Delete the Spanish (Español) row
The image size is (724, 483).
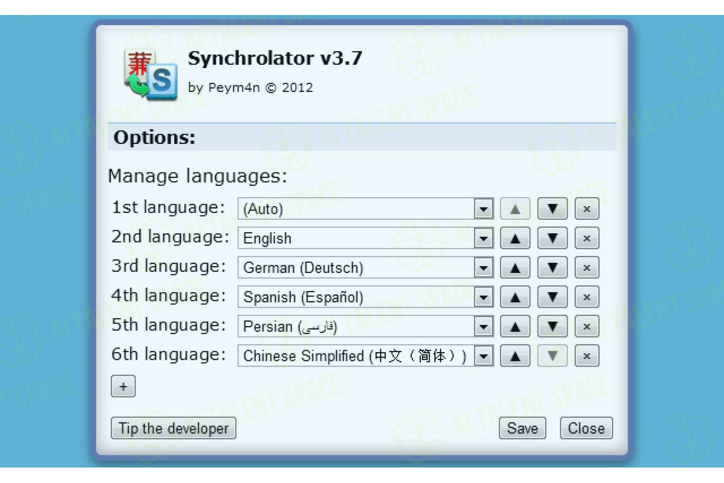coord(587,298)
